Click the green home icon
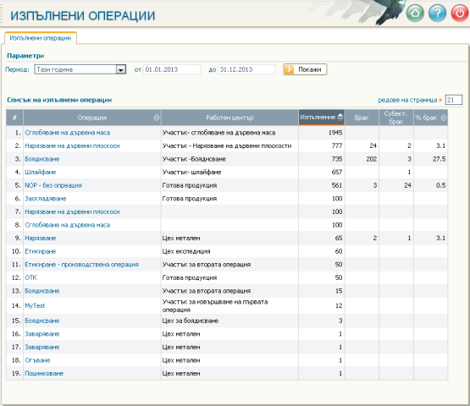 415,13
